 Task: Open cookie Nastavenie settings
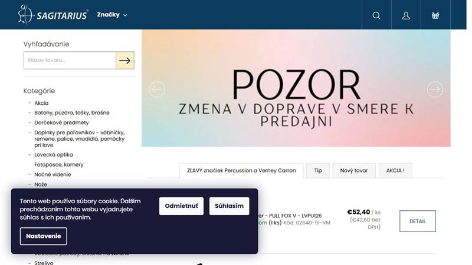click(x=43, y=236)
